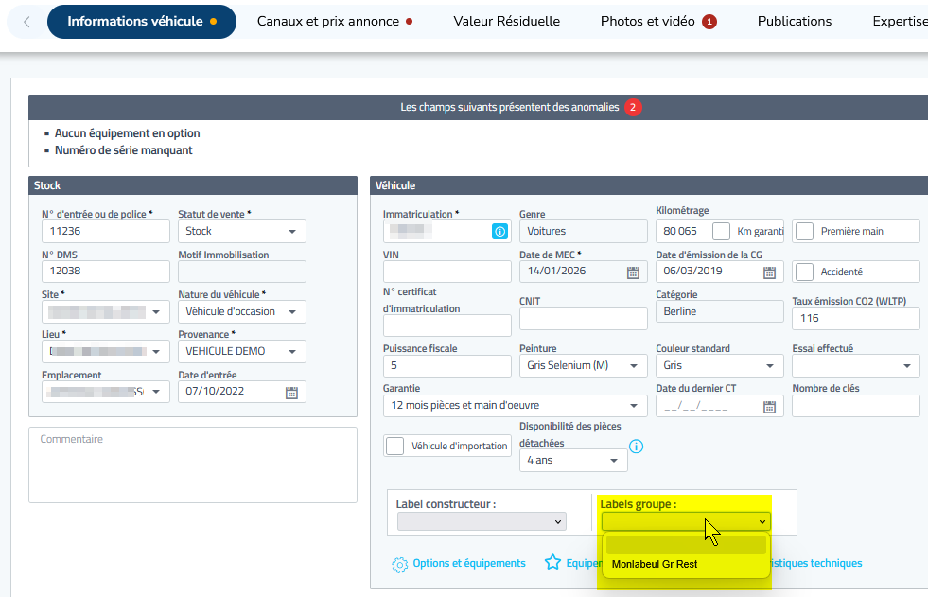Open the Valeur Résiduelle tab
928x597 pixels.
click(507, 22)
